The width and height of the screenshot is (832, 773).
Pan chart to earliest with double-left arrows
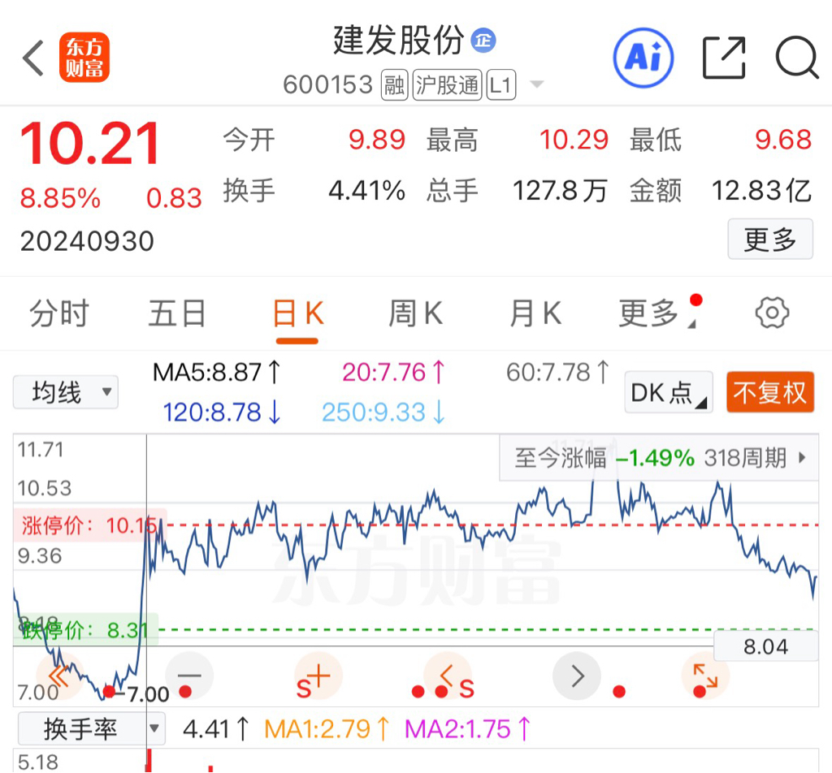(58, 676)
